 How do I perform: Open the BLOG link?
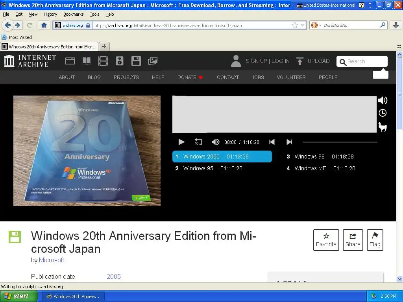94,77
